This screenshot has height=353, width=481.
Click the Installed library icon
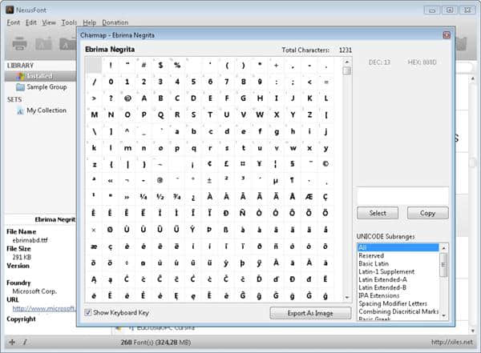point(20,76)
